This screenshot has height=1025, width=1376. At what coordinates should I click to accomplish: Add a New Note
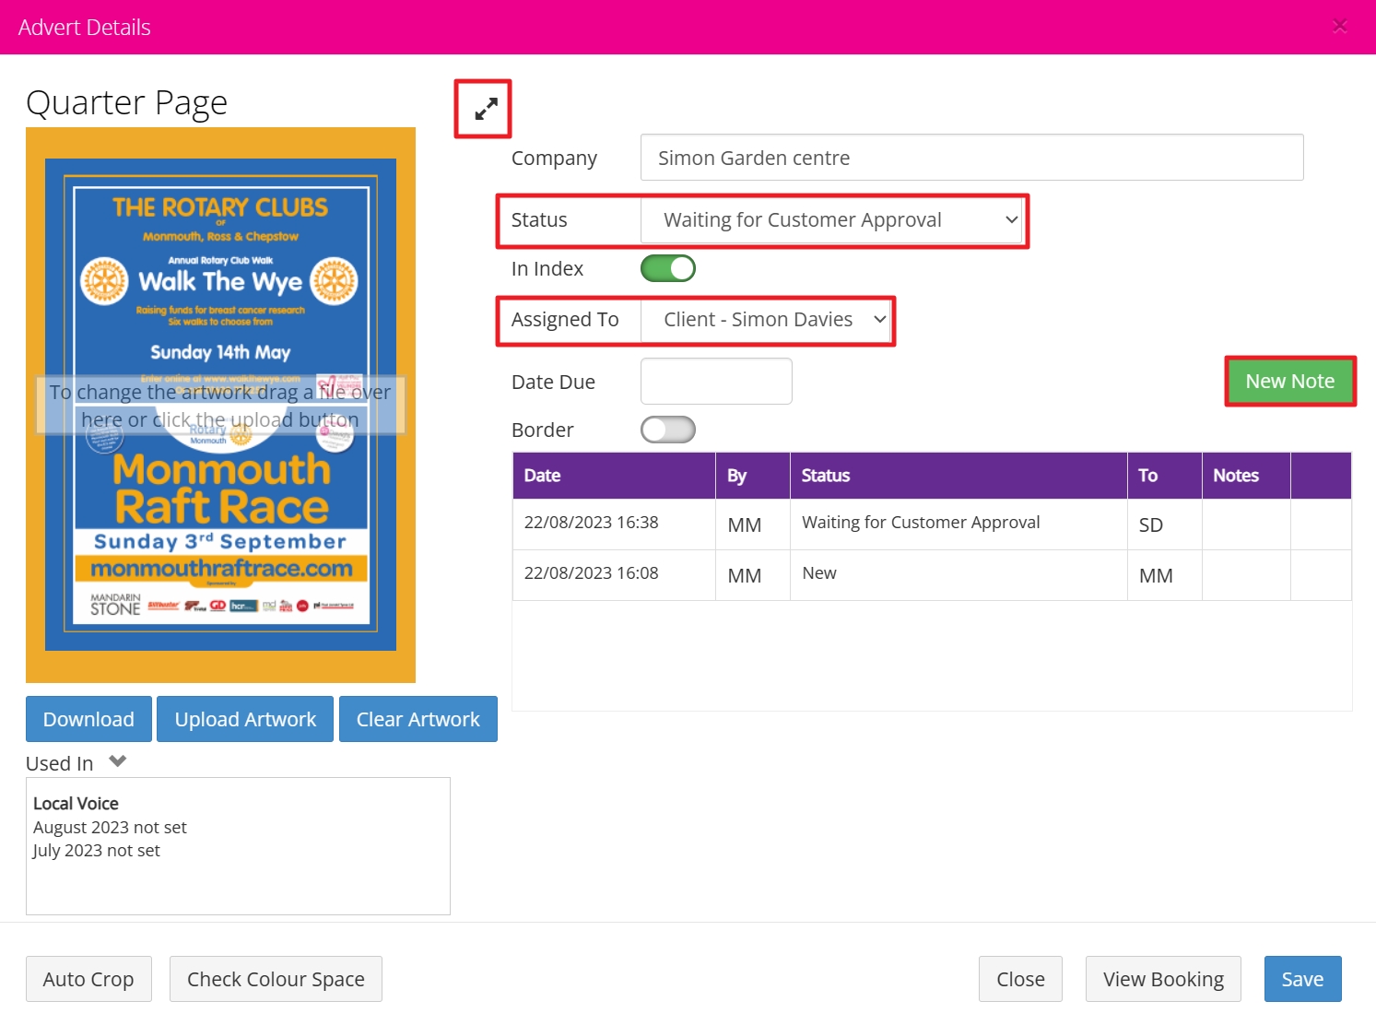[x=1290, y=382]
